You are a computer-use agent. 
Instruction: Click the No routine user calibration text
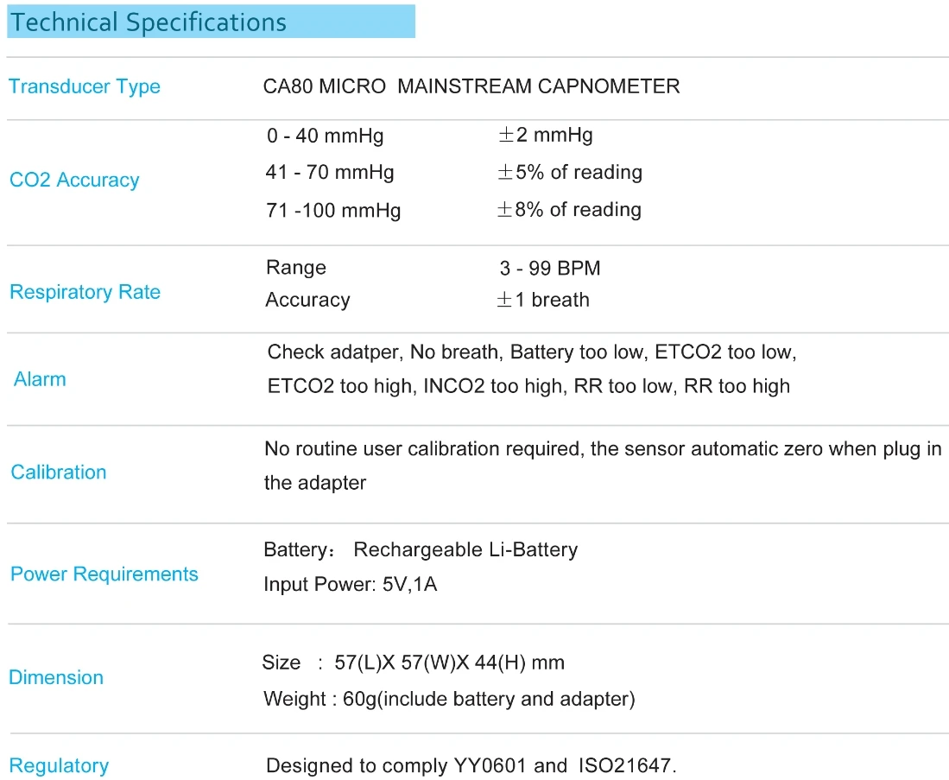[603, 449]
